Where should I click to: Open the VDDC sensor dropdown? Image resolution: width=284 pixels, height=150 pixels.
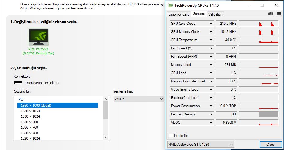tap(211, 123)
